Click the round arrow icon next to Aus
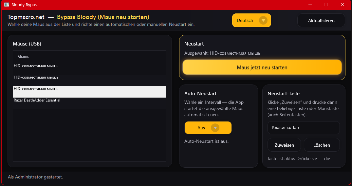 coord(215,128)
